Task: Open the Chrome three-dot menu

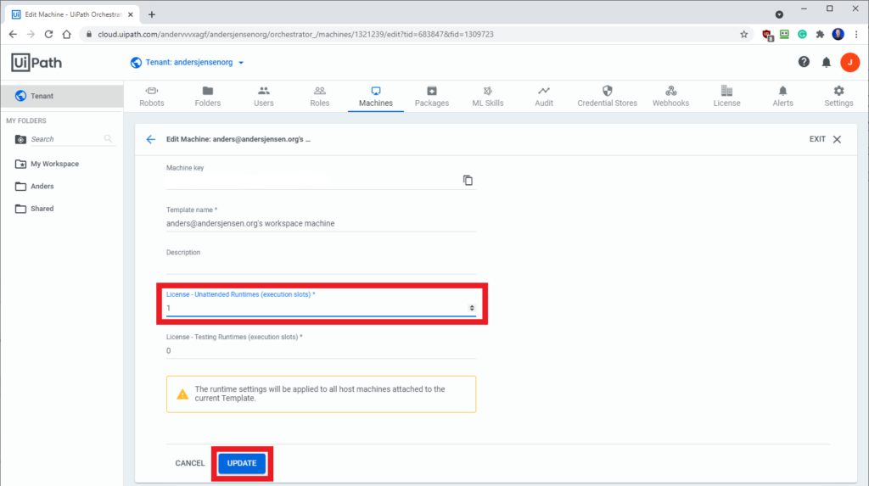Action: coord(856,35)
